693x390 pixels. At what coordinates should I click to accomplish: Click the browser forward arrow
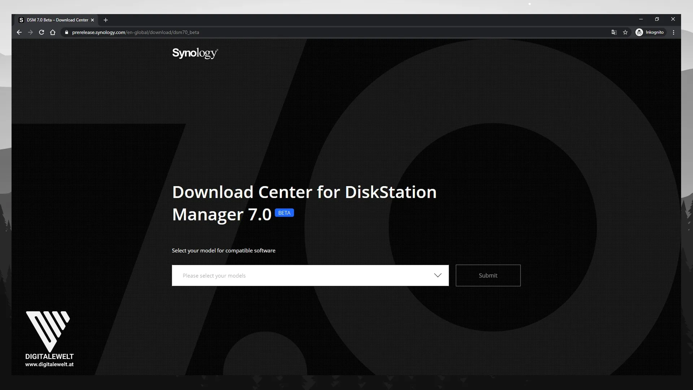pos(30,32)
